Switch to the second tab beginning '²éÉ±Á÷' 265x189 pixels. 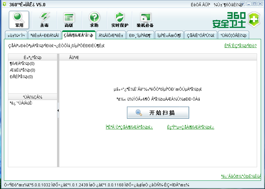[44, 35]
